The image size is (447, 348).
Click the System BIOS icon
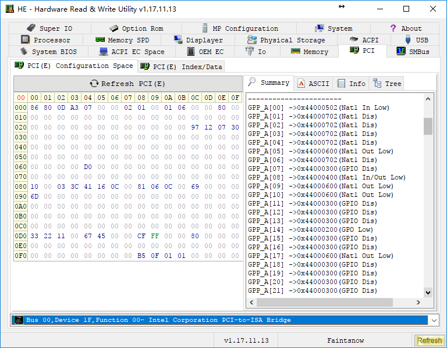click(24, 52)
